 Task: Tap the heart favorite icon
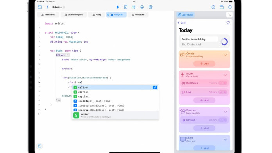click(x=228, y=23)
